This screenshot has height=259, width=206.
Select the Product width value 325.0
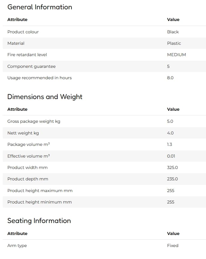[x=172, y=167]
